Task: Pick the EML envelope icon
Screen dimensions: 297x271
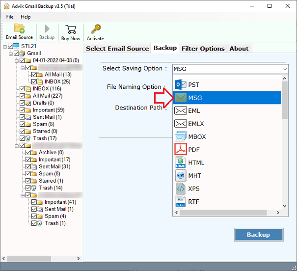Action: [x=181, y=110]
